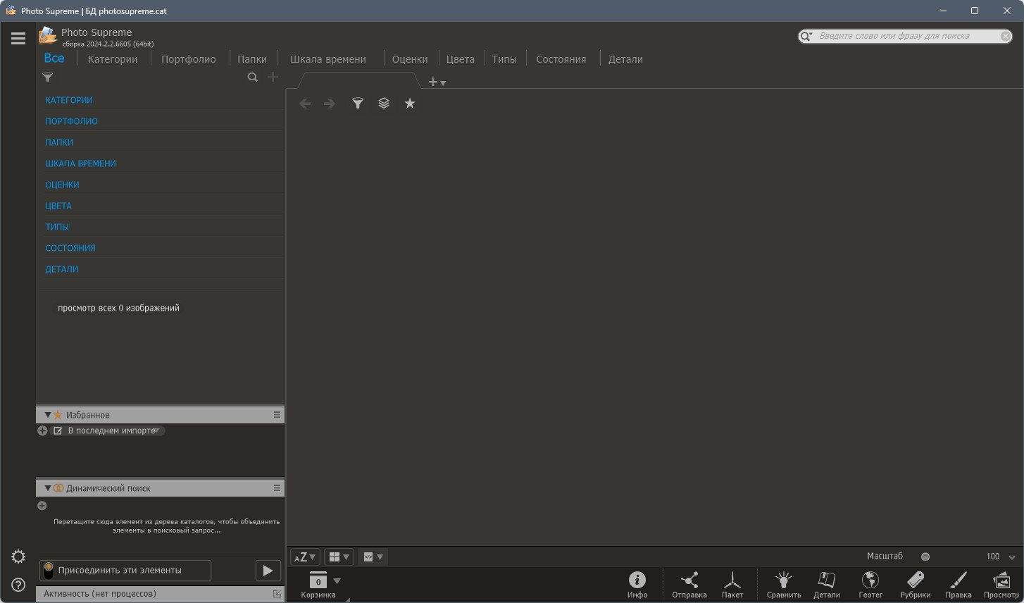
Task: Switch to the Оценки tab
Action: pos(410,59)
